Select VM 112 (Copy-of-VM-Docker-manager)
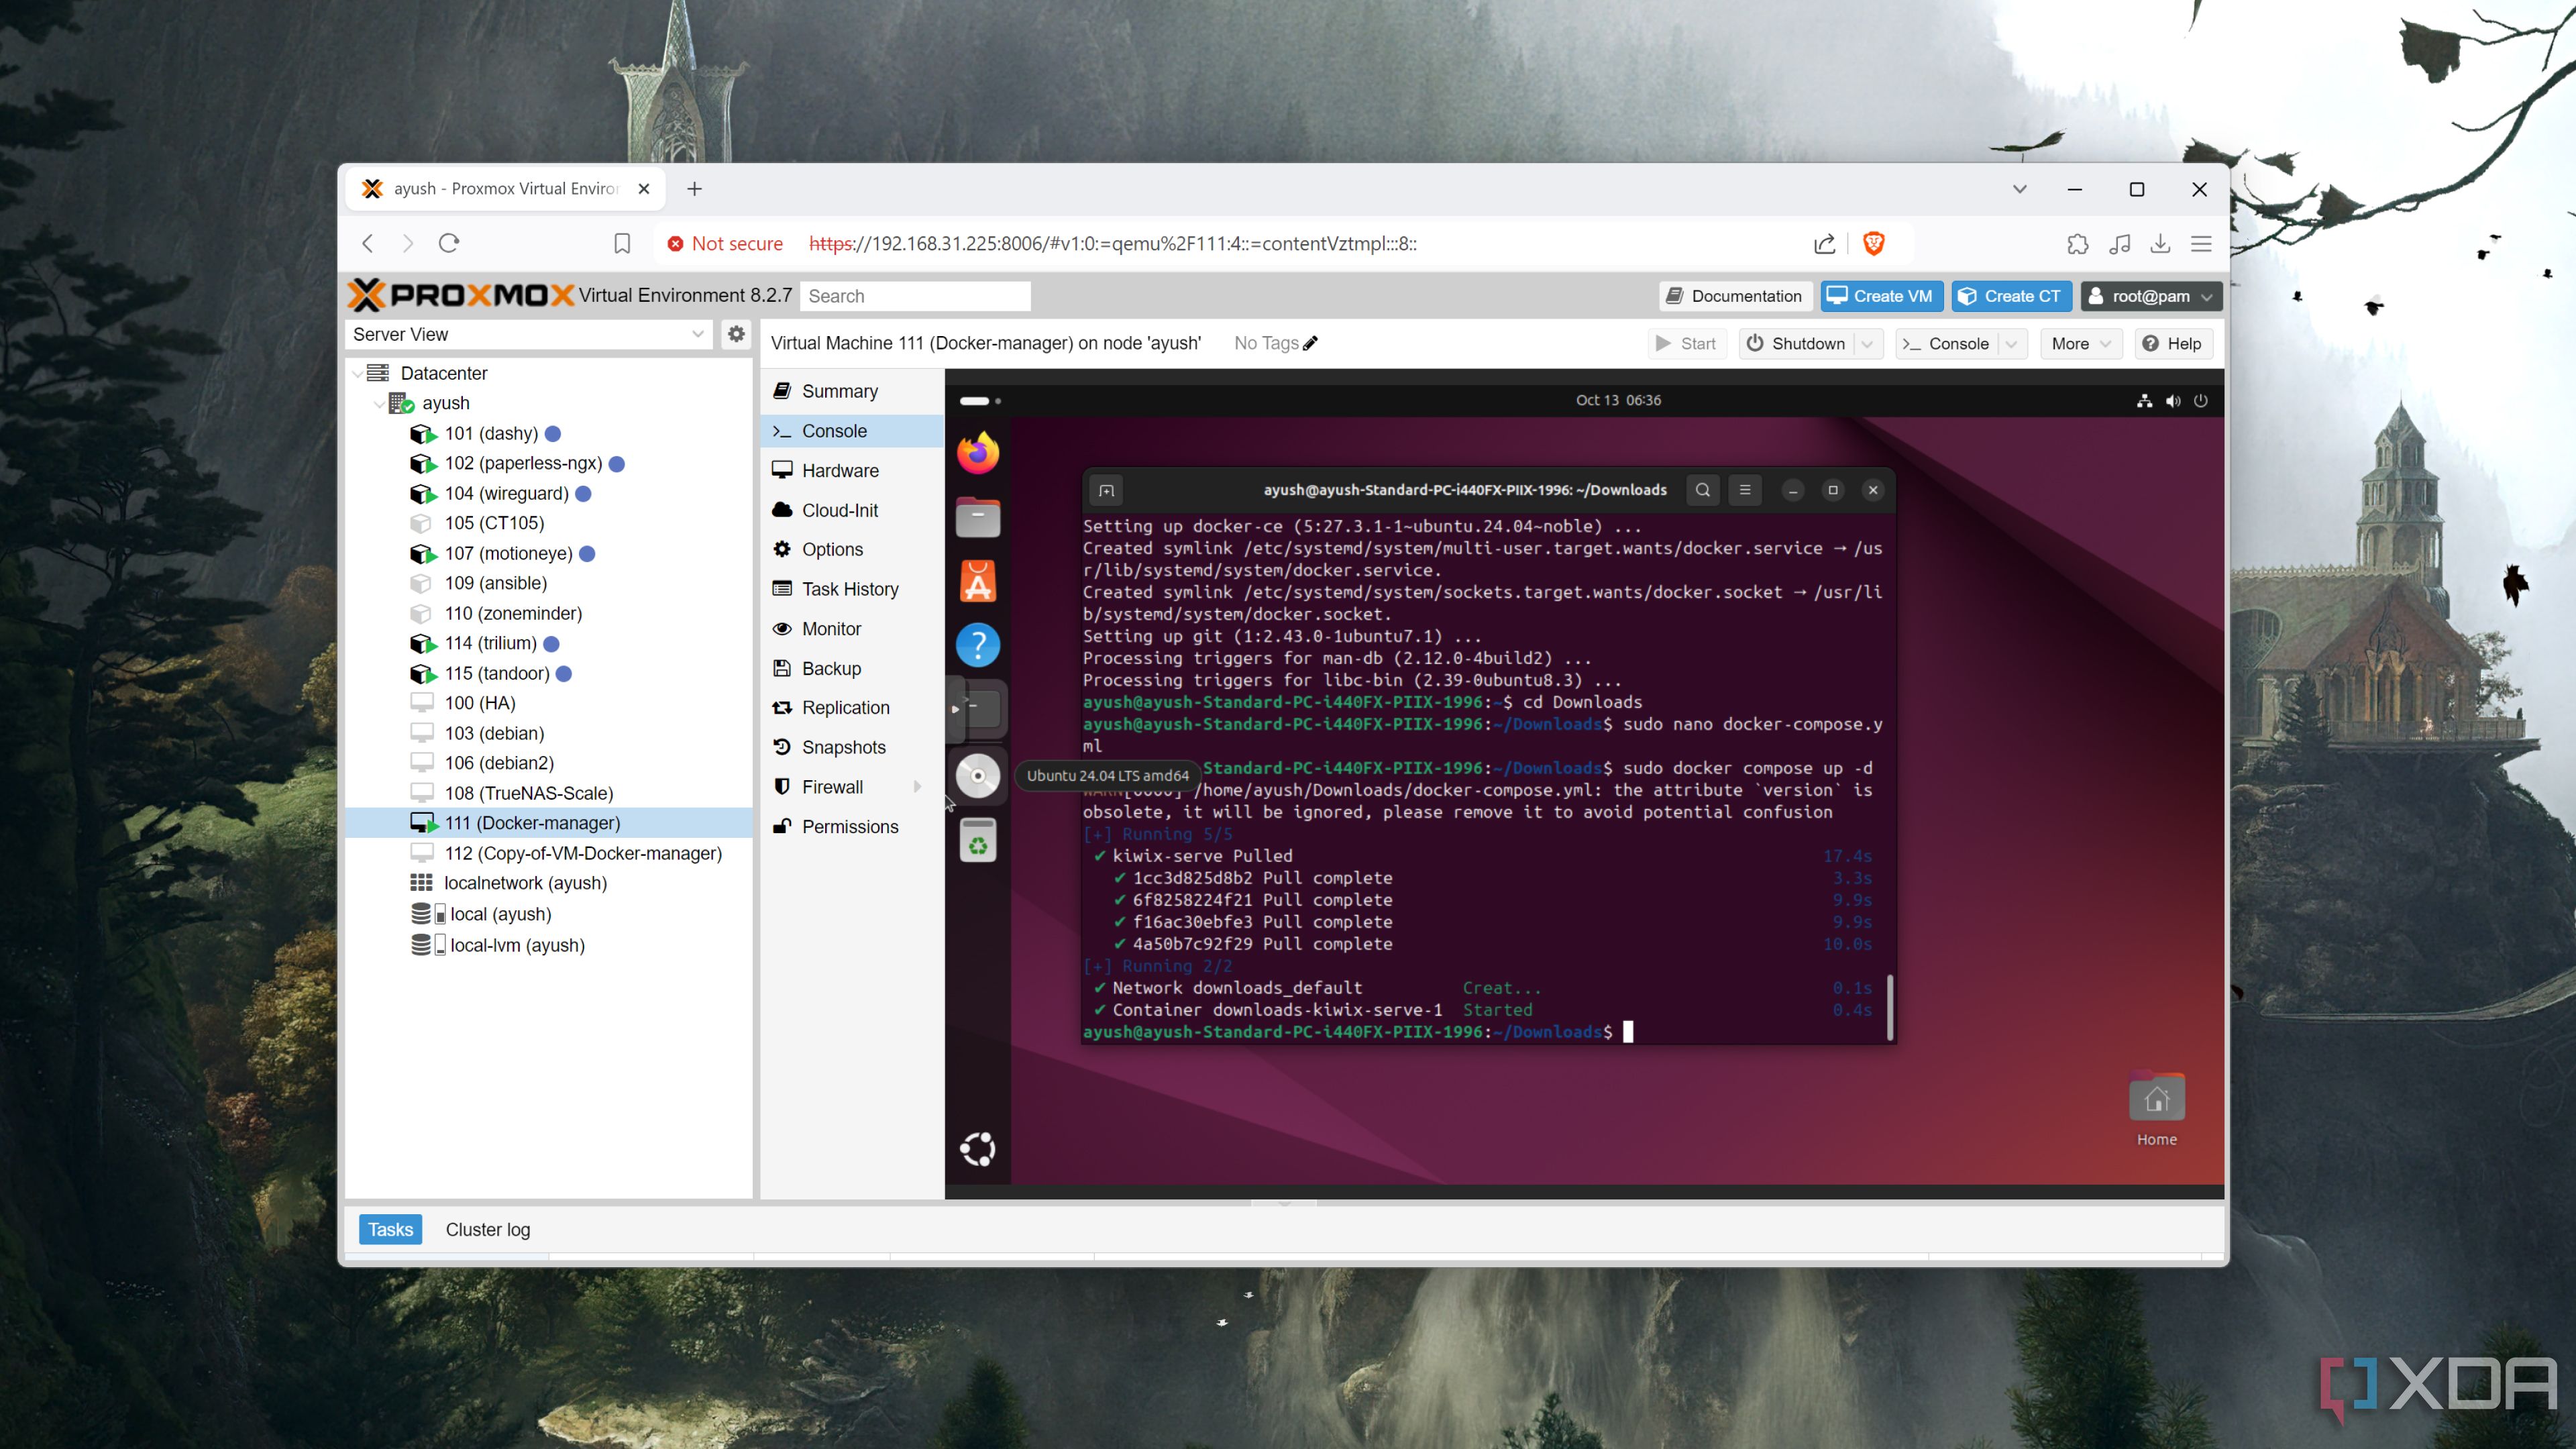Viewport: 2576px width, 1449px height. point(584,853)
